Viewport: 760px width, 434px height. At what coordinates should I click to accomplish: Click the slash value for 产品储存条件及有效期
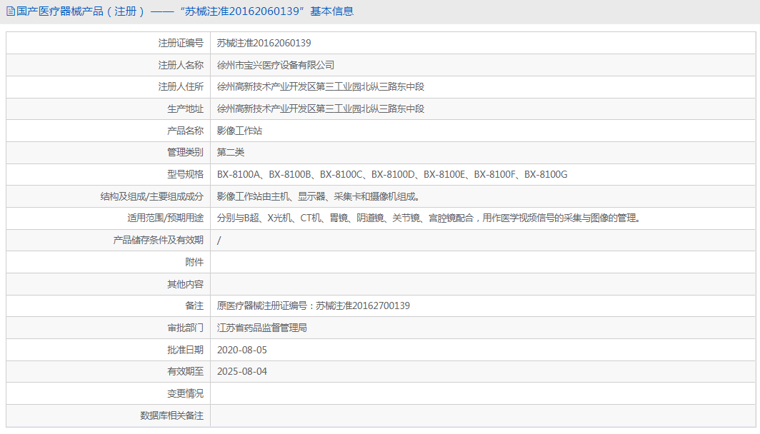point(219,241)
